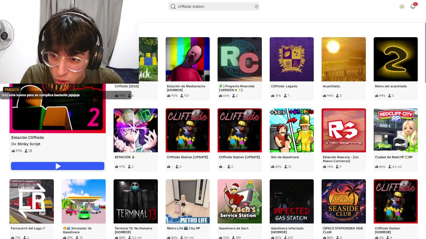Open the Estación Roecorp RS thumbnail

pyautogui.click(x=343, y=130)
